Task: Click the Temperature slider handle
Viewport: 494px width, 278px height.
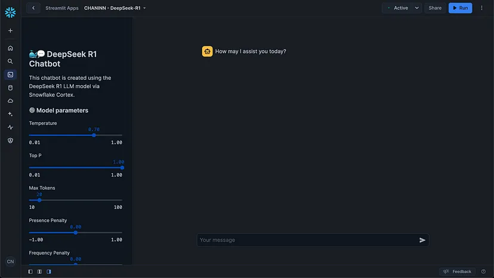Action: pyautogui.click(x=94, y=135)
